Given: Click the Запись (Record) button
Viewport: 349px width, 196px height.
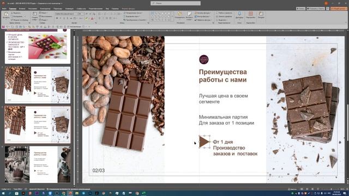Looking at the screenshot, I should pos(300,9).
